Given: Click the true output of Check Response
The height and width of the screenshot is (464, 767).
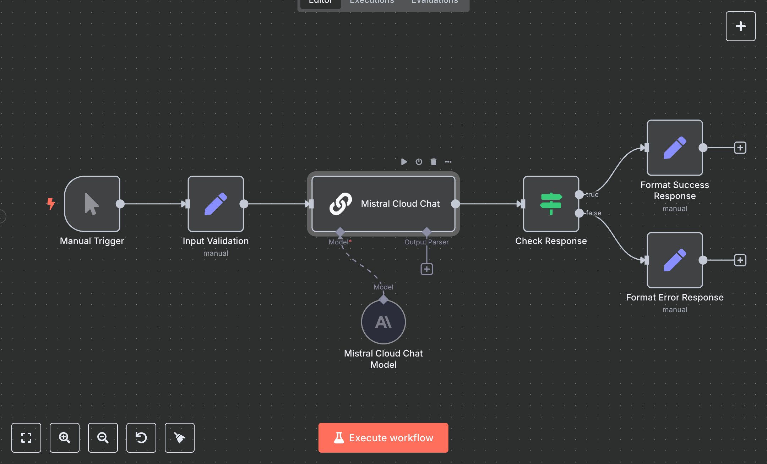Looking at the screenshot, I should click(580, 194).
